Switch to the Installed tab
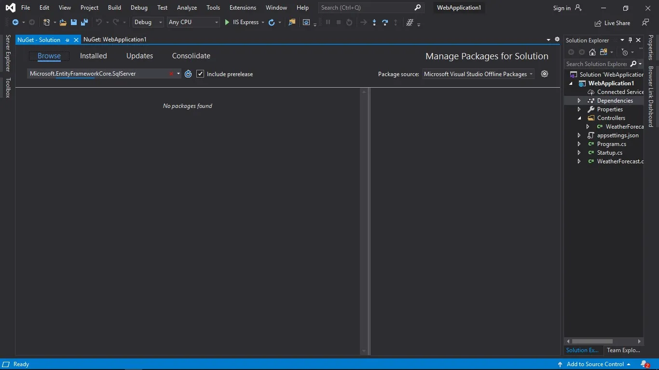This screenshot has height=370, width=659. click(x=94, y=56)
